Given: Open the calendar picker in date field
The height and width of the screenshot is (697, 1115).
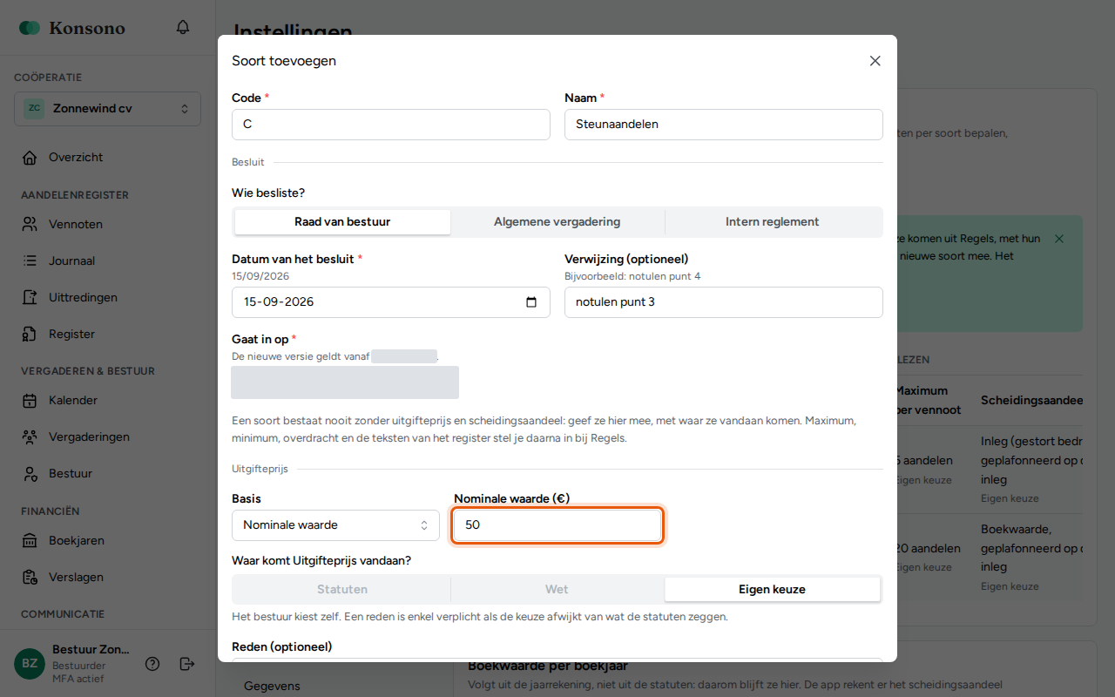Looking at the screenshot, I should coord(531,302).
